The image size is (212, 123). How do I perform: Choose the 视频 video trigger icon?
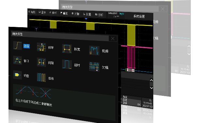click(94, 50)
